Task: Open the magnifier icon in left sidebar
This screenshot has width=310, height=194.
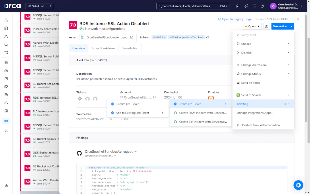Action: [6, 45]
